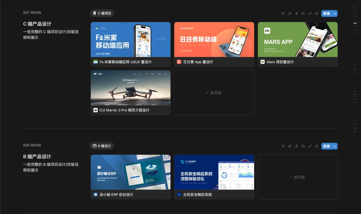This screenshot has width=361, height=214.
Task: Click the 店小秘 ERP 后台设计 page icon
Action: (95, 195)
